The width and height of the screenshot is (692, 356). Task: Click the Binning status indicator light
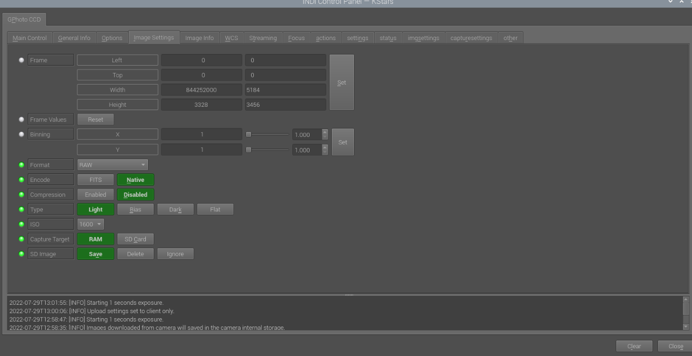(22, 135)
